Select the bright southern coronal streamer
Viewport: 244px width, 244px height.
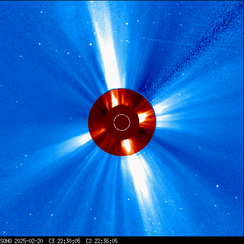[140, 191]
